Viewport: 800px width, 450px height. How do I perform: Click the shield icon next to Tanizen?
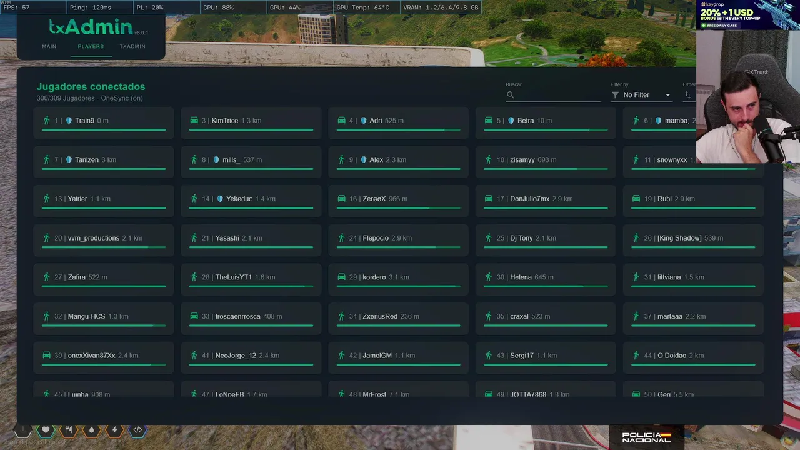[x=69, y=160]
